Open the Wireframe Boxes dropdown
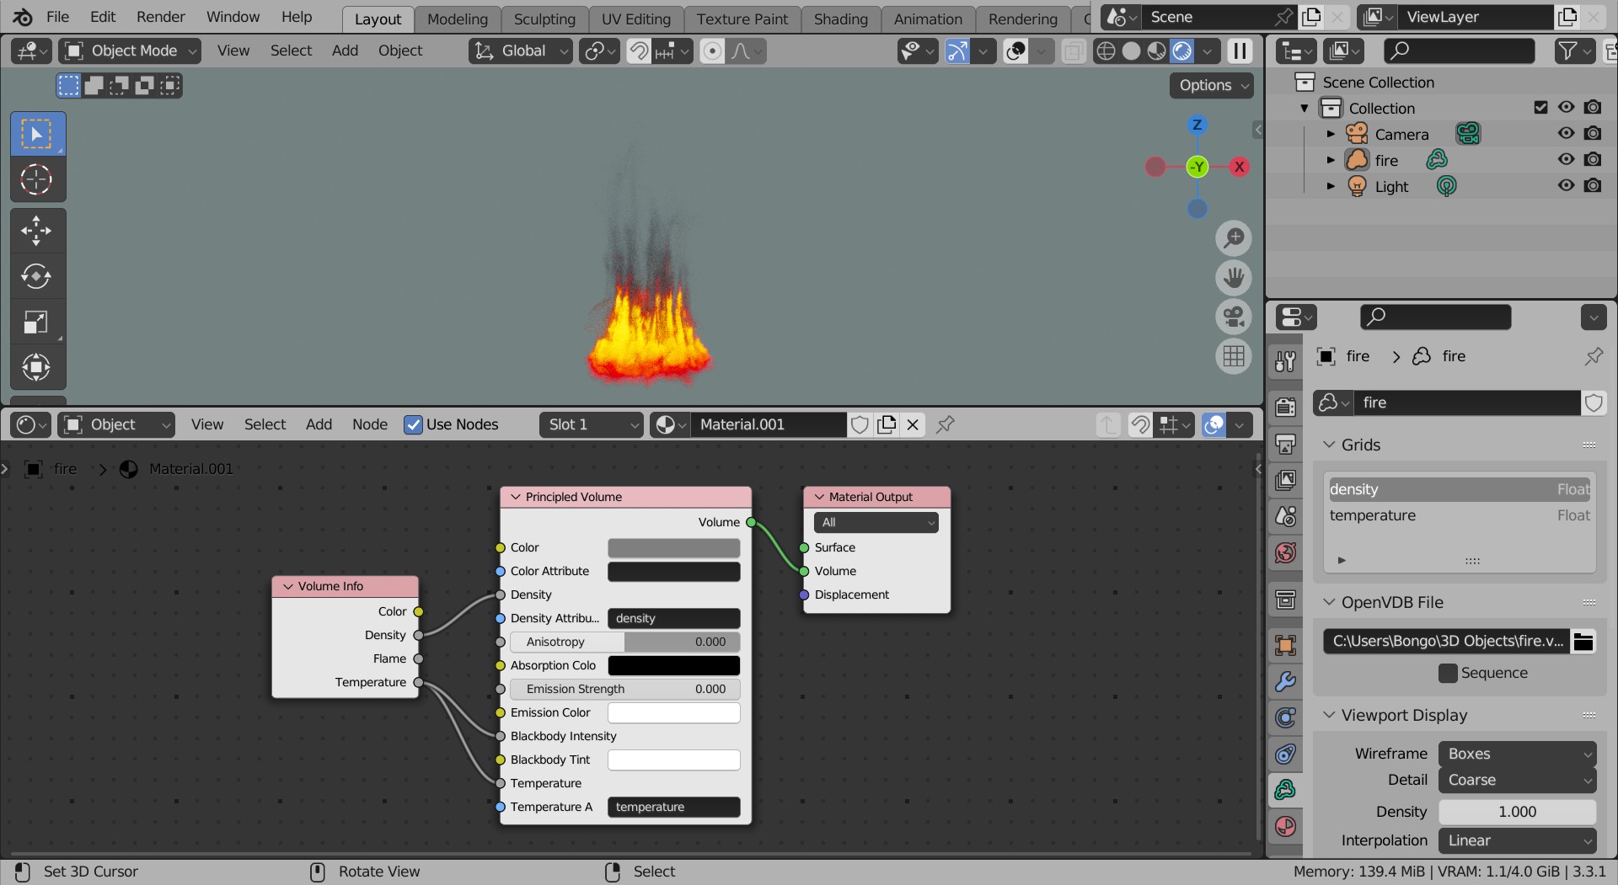Screen dimensions: 1618x885 [x=1517, y=754]
